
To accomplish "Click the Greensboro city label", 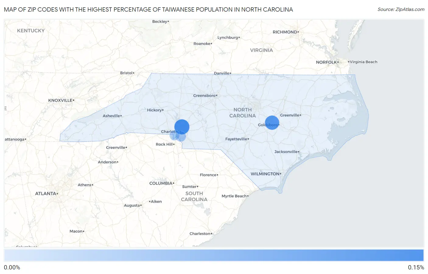I will (205, 95).
